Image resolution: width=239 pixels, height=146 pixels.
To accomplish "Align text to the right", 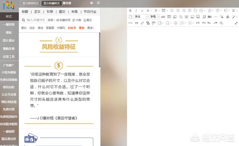I will point(184,10).
